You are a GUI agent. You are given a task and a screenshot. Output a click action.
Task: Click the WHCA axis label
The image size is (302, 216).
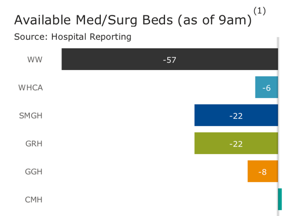(31, 88)
